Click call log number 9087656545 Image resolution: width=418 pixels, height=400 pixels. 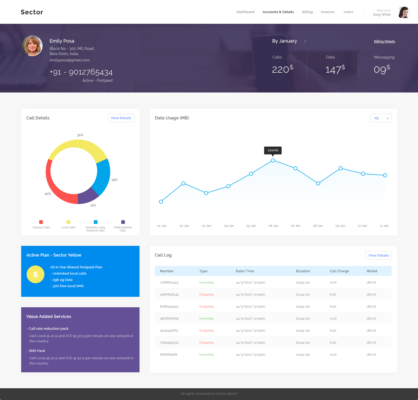[169, 294]
